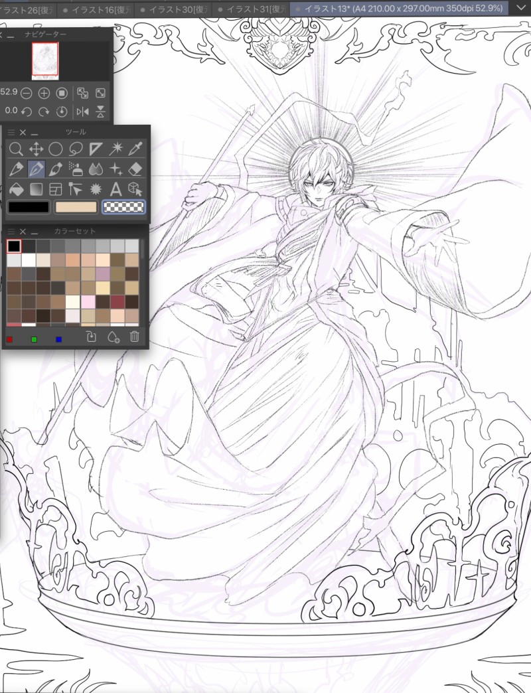Switch to the イラスト16 canvas tab
The image size is (531, 693).
(x=97, y=9)
